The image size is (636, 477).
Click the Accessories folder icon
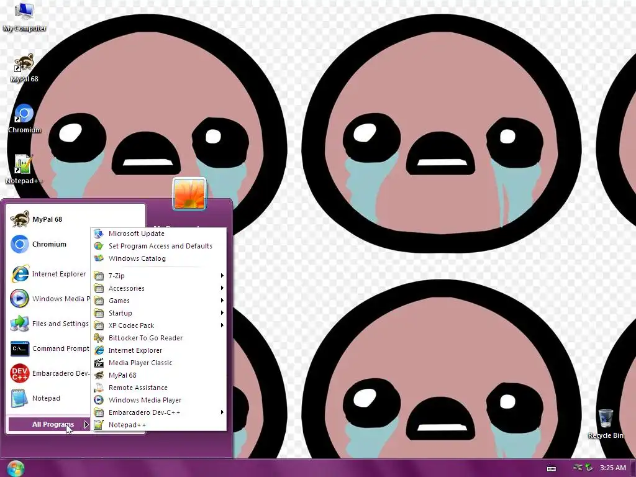pos(99,288)
